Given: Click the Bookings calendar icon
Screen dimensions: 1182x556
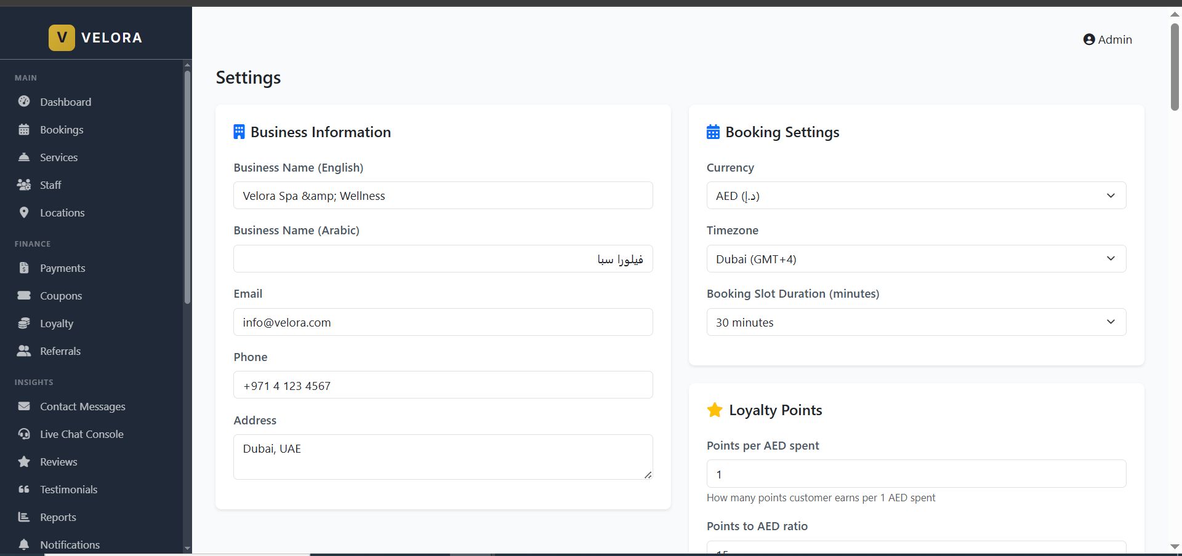Looking at the screenshot, I should [24, 129].
